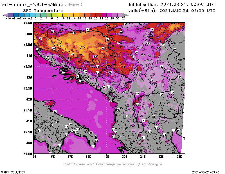Click the 42N latitude axis label
The height and width of the screenshot is (174, 225).
(29, 99)
